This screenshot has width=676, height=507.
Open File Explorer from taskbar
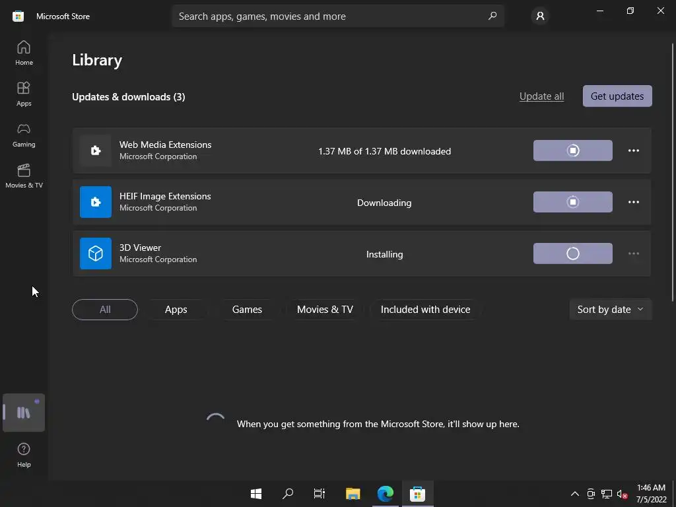[353, 494]
